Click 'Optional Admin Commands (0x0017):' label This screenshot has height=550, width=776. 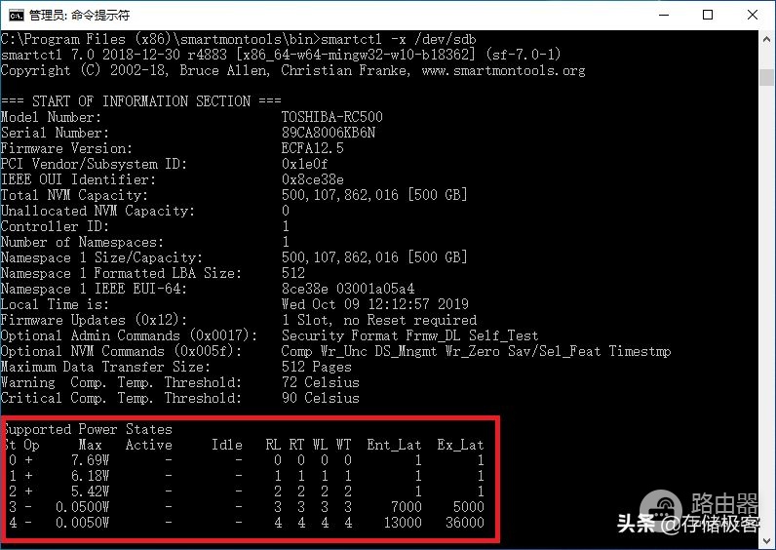pyautogui.click(x=129, y=335)
